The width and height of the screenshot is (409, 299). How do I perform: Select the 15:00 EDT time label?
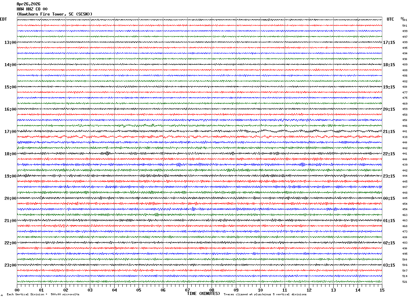[x=10, y=87]
